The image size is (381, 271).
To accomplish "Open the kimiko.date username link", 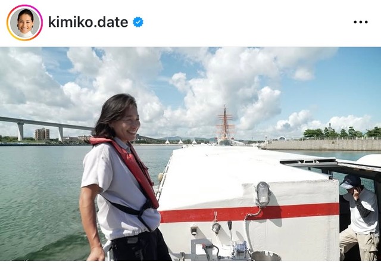I will click(88, 22).
